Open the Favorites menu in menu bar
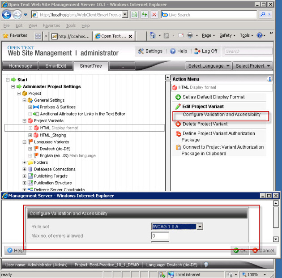 (51, 26)
